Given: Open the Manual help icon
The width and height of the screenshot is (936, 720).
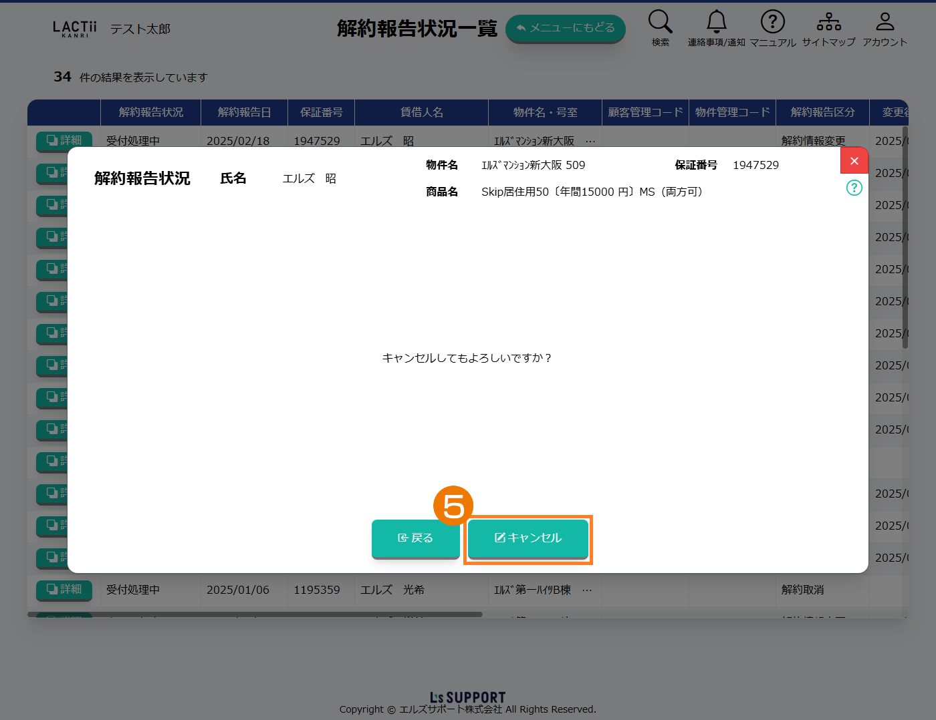Looking at the screenshot, I should tap(772, 22).
